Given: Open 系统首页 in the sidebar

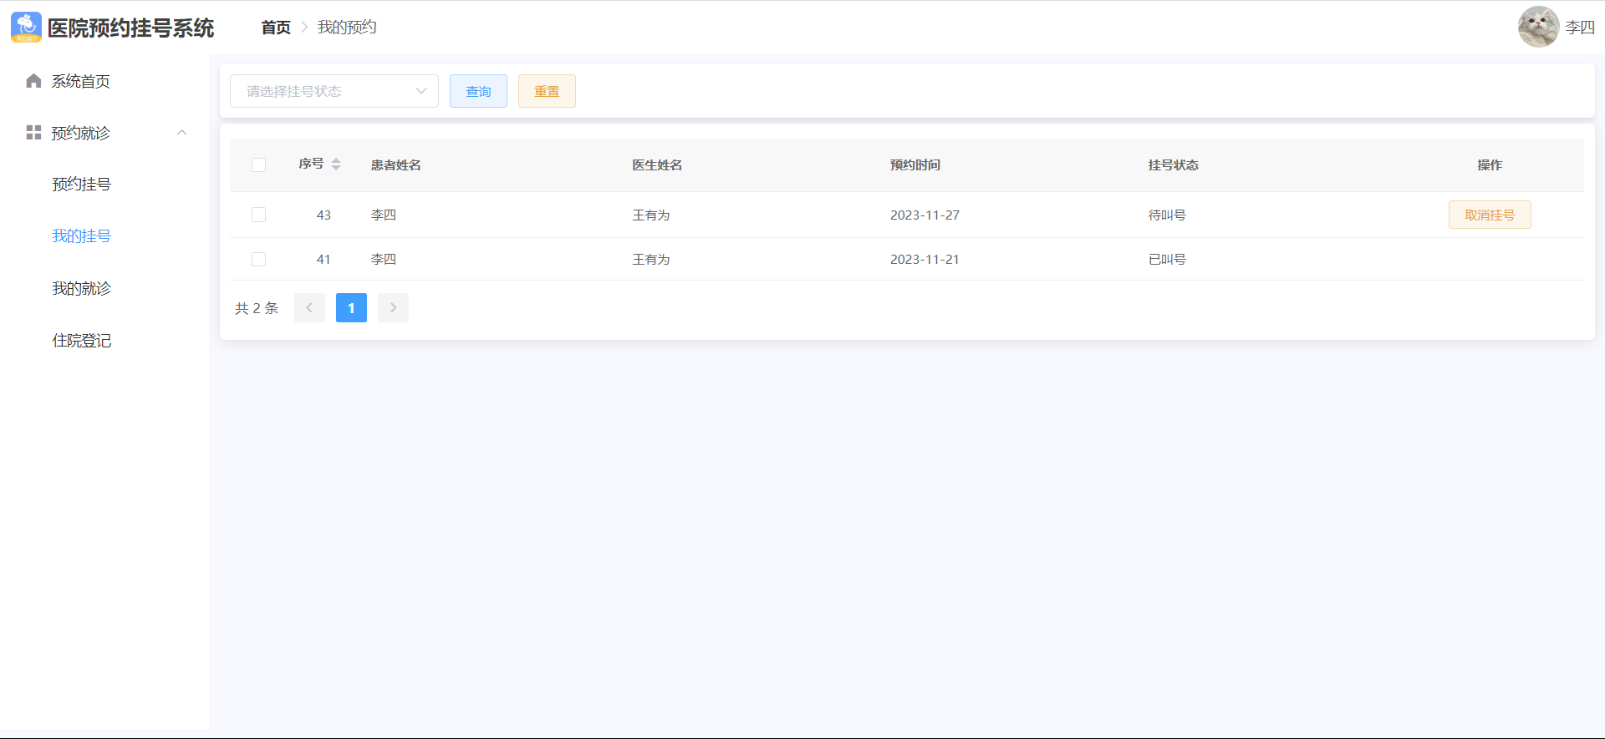Looking at the screenshot, I should click(81, 81).
